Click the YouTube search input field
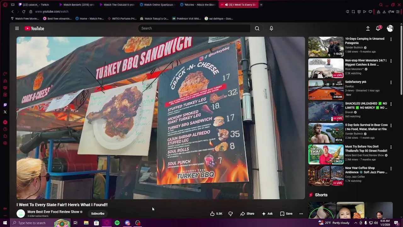 coord(194,28)
